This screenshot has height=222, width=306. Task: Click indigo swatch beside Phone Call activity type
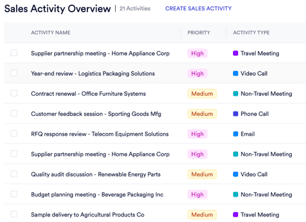[236, 114]
